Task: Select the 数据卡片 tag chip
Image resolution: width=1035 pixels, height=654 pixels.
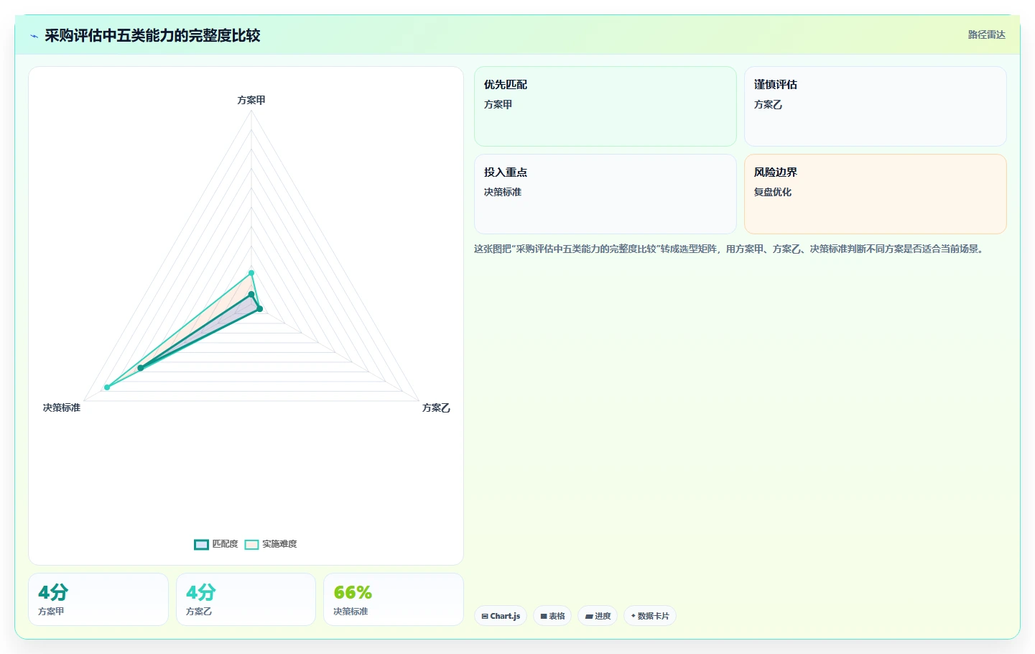Action: point(649,616)
